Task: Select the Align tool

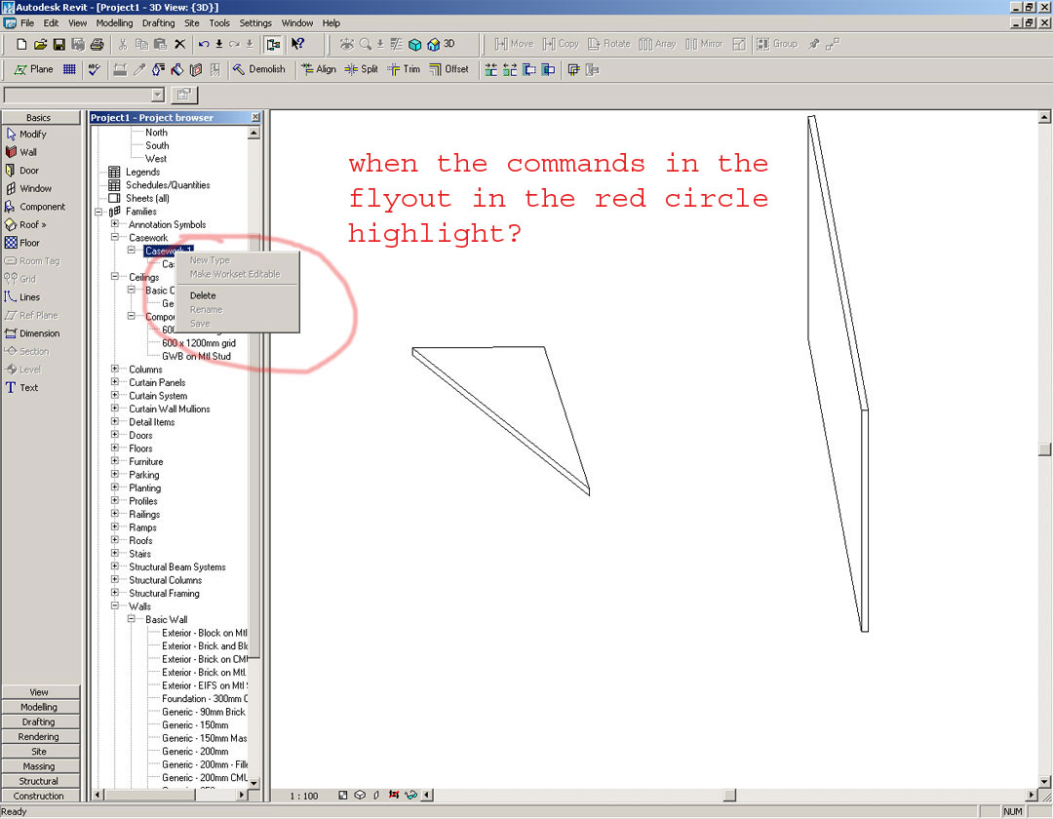Action: click(x=318, y=69)
